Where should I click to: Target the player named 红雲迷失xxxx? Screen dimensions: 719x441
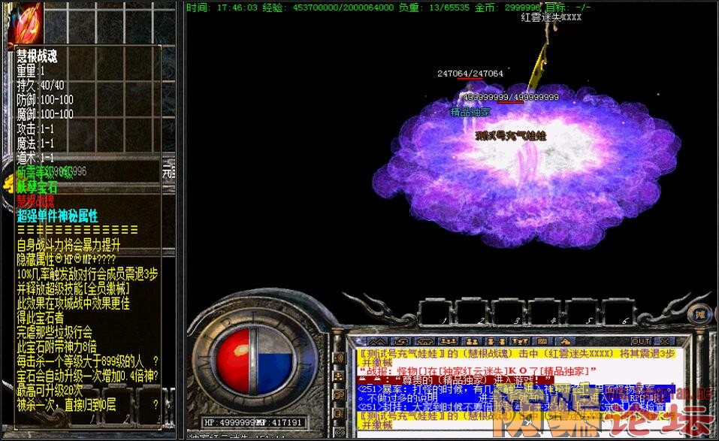point(551,17)
